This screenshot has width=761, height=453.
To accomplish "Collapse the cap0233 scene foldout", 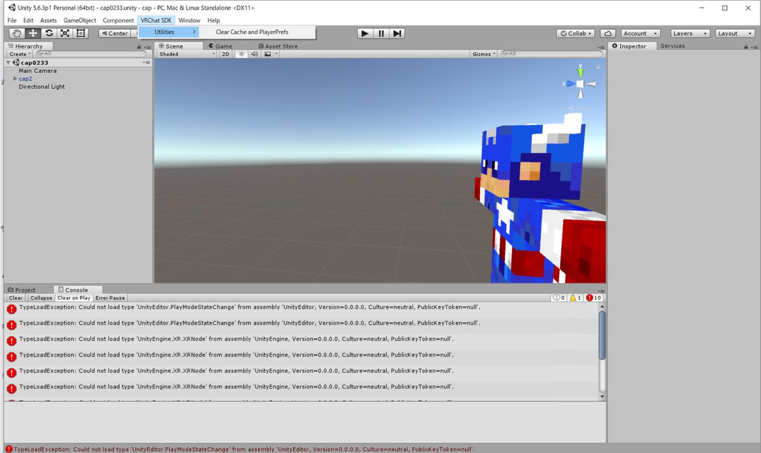I will (x=8, y=63).
